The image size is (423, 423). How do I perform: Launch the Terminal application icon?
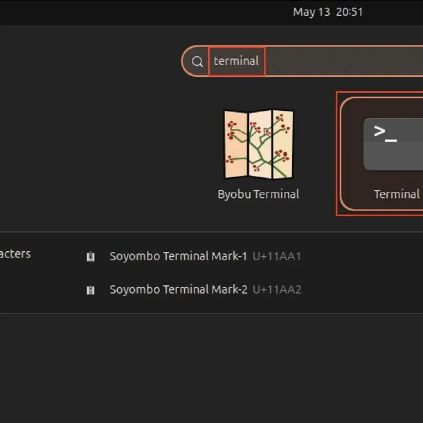(x=393, y=145)
